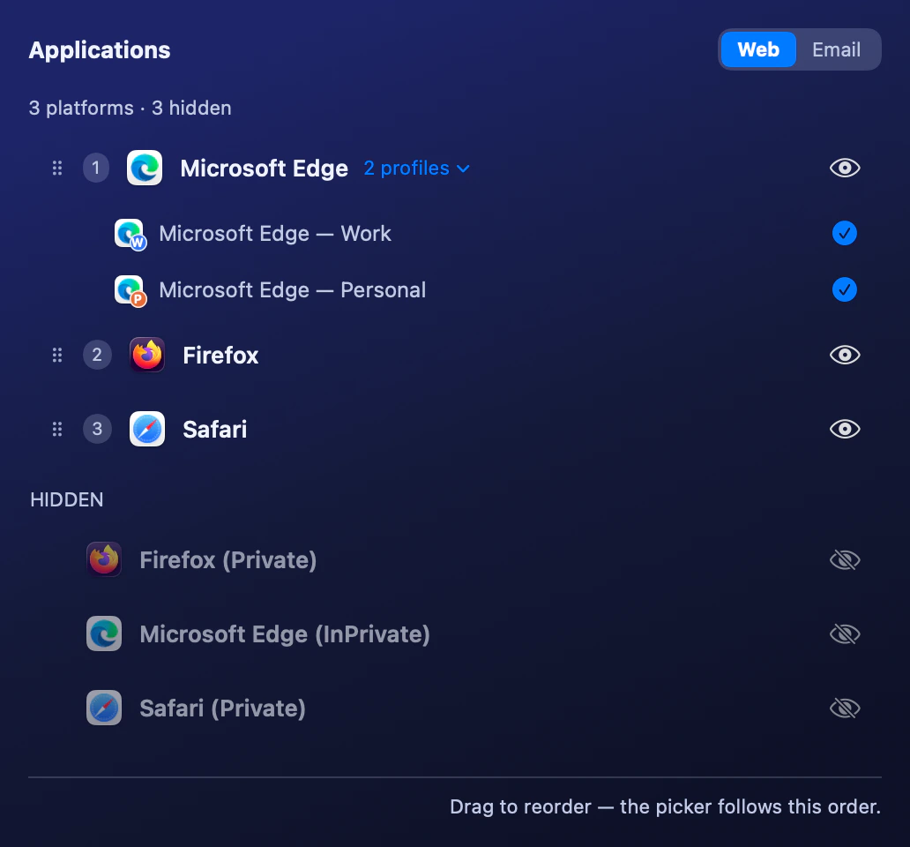The width and height of the screenshot is (910, 847).
Task: Select the Safari row title
Action: [x=215, y=430]
